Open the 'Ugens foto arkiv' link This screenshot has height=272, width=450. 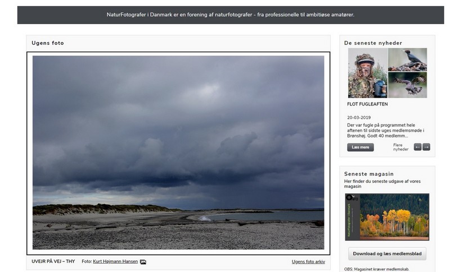308,262
